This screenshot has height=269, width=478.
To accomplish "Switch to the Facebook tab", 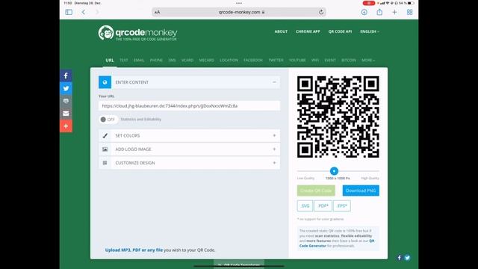I will pos(253,60).
